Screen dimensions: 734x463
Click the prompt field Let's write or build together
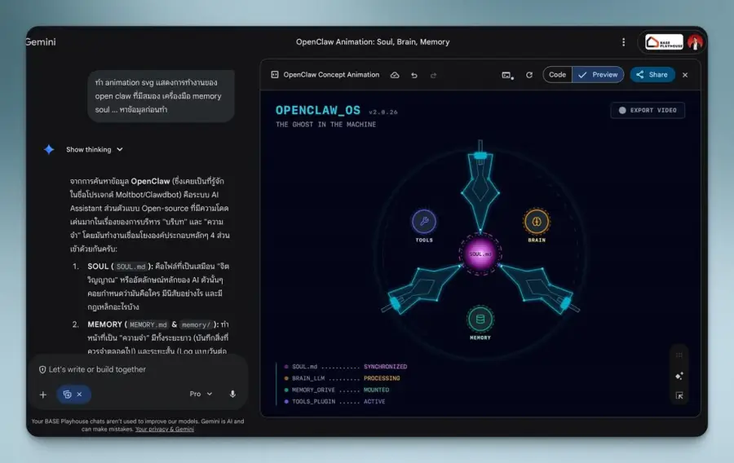point(97,369)
